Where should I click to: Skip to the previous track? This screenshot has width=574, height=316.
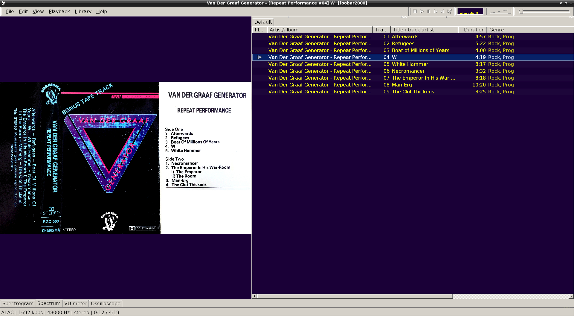point(436,11)
